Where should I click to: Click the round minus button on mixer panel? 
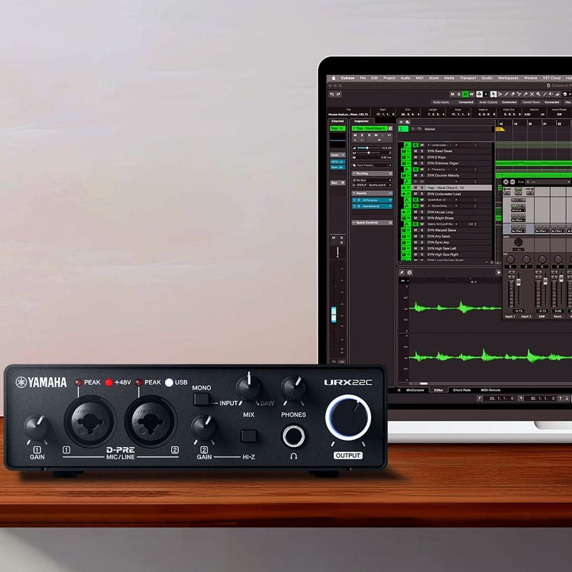point(512,182)
